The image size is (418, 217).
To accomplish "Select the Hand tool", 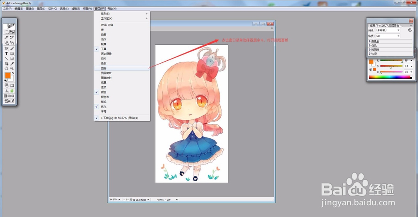I will point(6,68).
